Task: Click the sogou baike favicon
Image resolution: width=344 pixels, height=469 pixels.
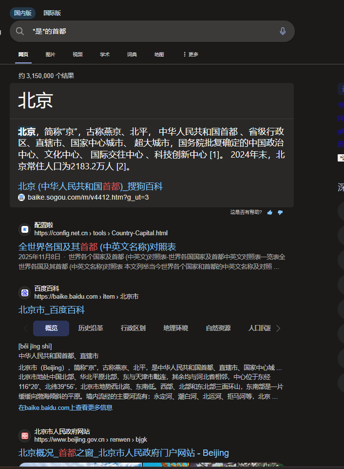Action: click(x=21, y=198)
